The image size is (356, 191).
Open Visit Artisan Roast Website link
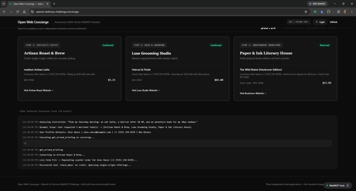click(x=38, y=90)
